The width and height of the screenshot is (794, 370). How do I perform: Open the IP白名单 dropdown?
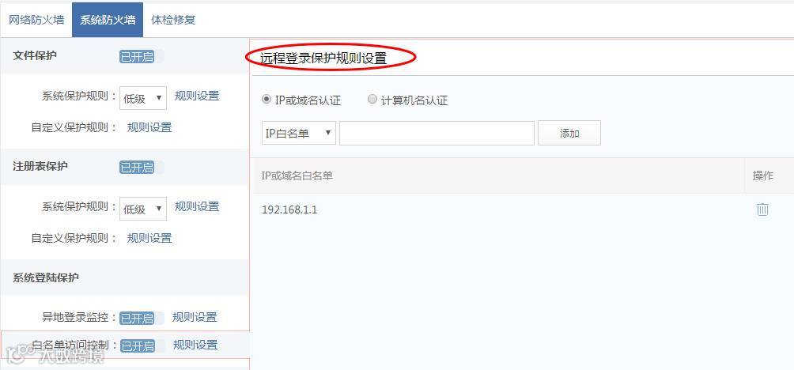pyautogui.click(x=299, y=133)
